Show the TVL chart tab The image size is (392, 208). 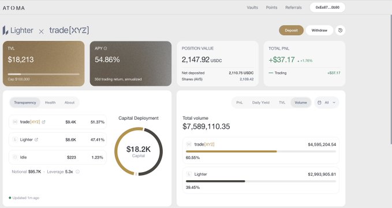(x=282, y=103)
